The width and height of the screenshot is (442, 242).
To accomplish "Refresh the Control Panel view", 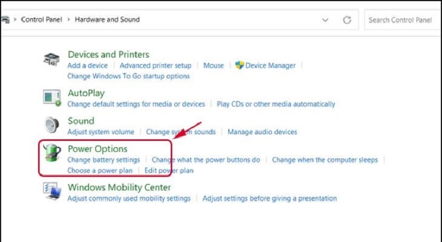I will click(x=347, y=20).
